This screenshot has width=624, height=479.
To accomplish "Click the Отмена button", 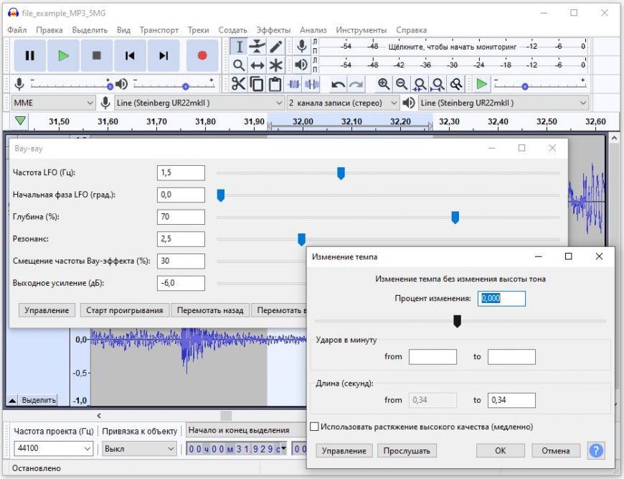I will tap(556, 451).
